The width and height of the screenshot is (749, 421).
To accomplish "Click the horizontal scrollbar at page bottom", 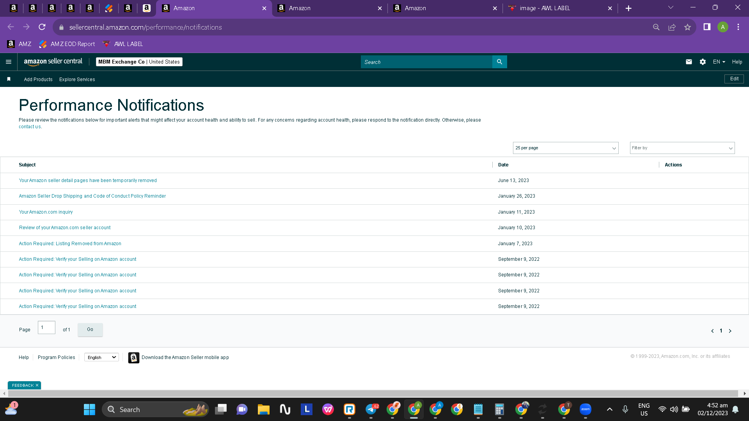I will (x=373, y=394).
